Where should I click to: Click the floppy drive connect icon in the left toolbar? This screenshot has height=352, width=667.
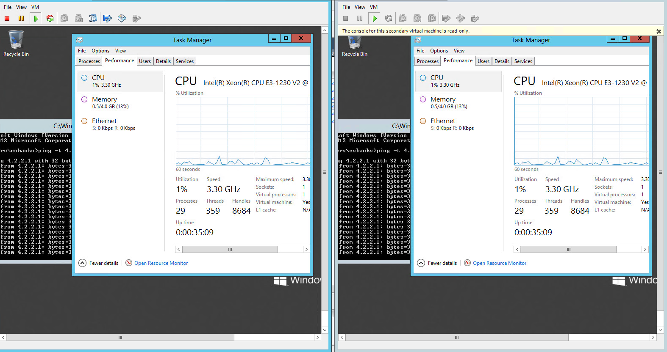tap(108, 18)
